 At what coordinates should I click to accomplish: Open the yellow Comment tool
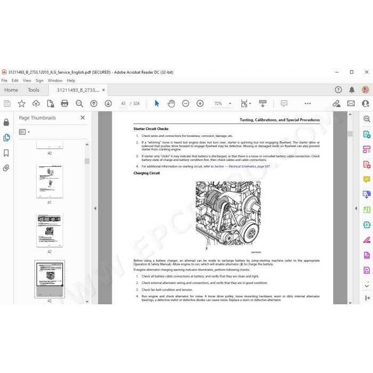click(367, 180)
